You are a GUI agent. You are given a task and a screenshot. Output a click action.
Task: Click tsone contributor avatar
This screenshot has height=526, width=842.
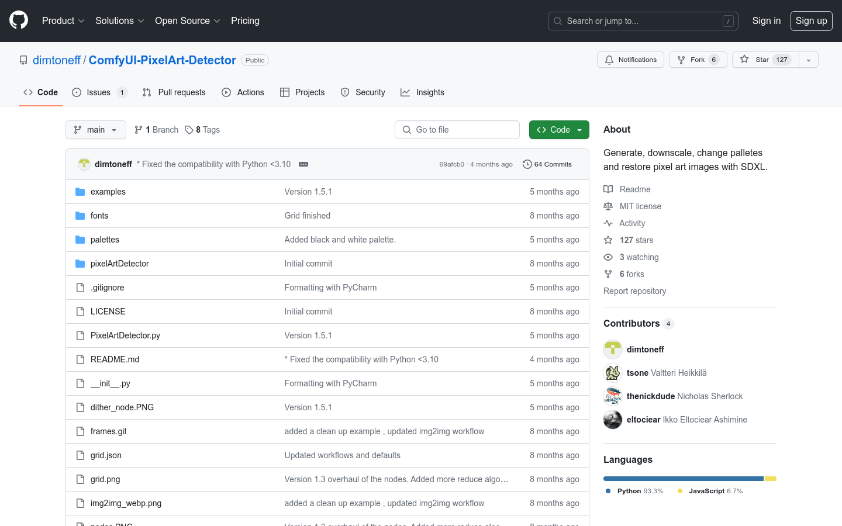pos(613,373)
